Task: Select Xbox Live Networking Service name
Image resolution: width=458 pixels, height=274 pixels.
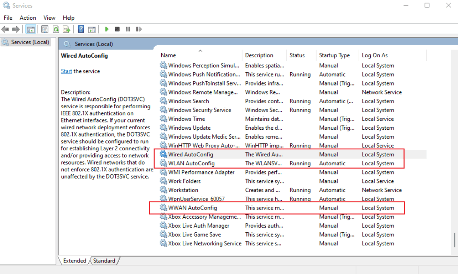Action: [205, 244]
